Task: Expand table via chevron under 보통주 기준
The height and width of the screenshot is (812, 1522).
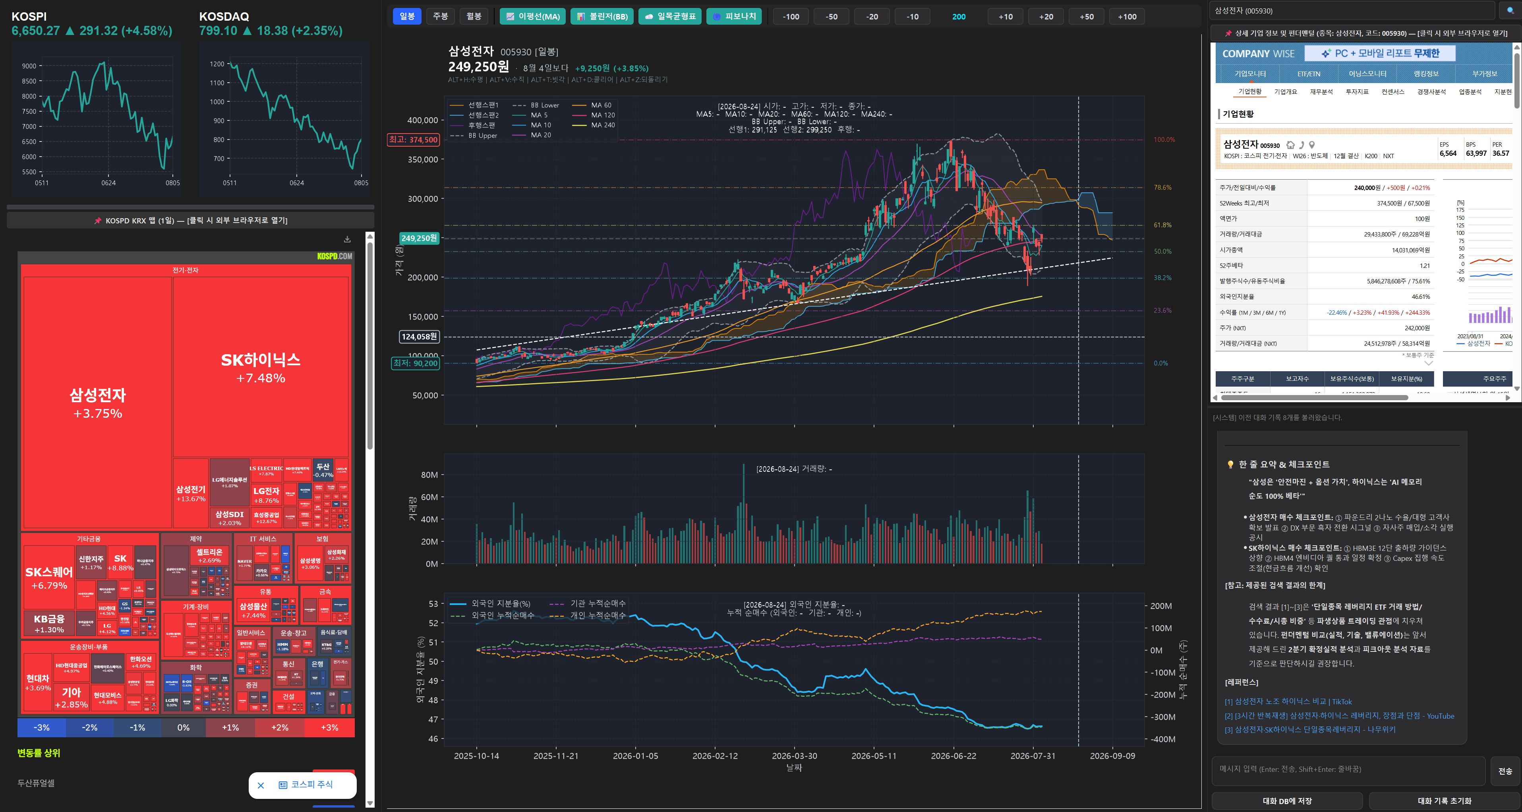Action: [1429, 363]
